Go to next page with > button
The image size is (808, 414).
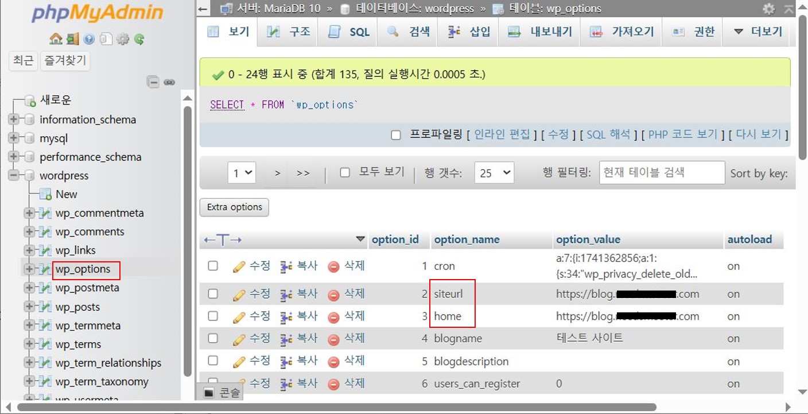[277, 173]
